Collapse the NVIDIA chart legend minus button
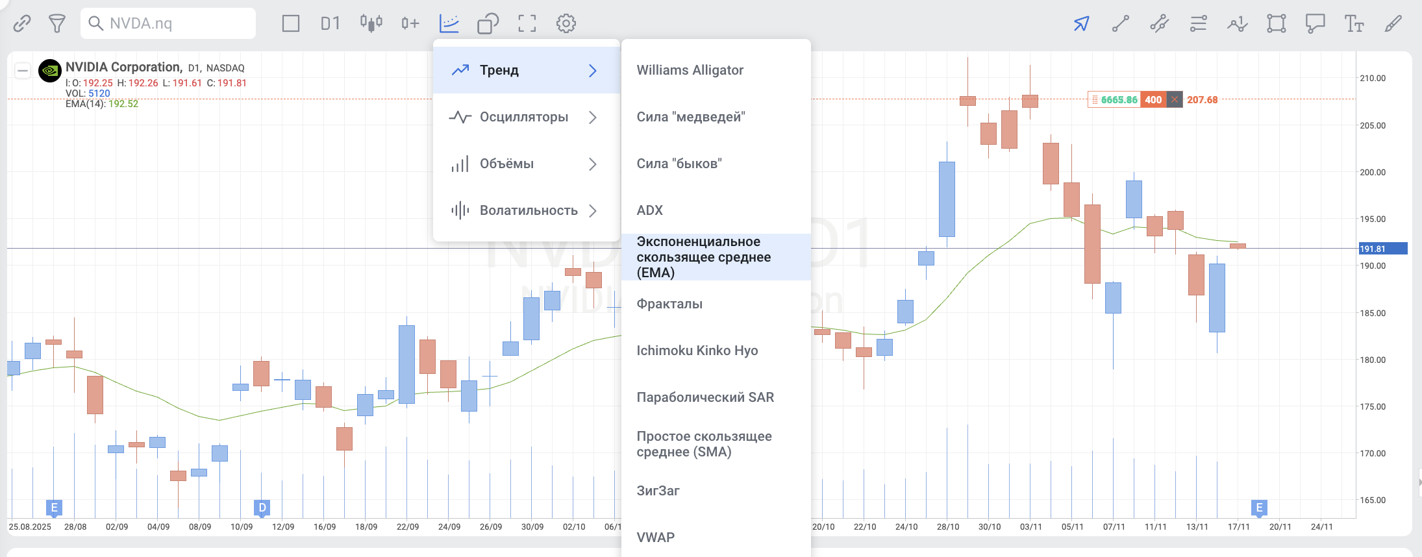The image size is (1422, 557). (23, 71)
